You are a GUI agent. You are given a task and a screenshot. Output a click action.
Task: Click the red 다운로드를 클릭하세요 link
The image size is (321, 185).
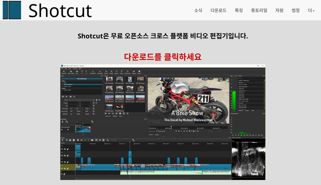[x=163, y=57]
